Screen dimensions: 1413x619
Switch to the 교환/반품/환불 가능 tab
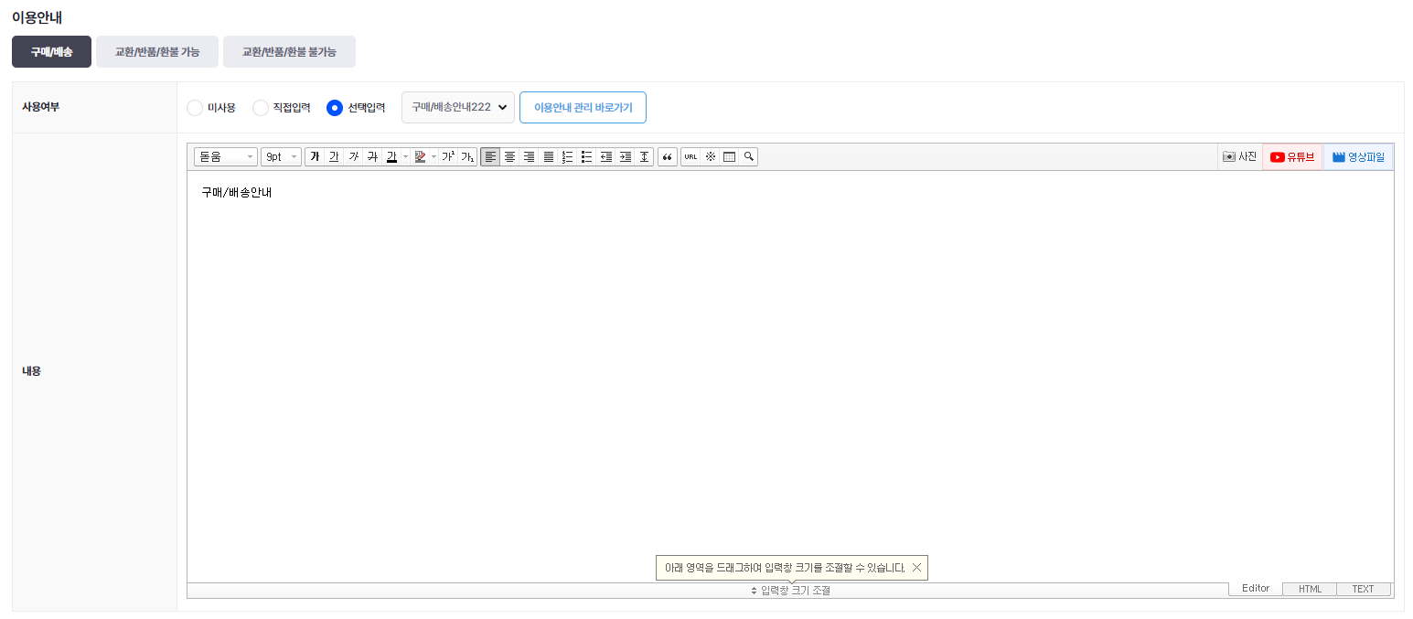pos(157,52)
